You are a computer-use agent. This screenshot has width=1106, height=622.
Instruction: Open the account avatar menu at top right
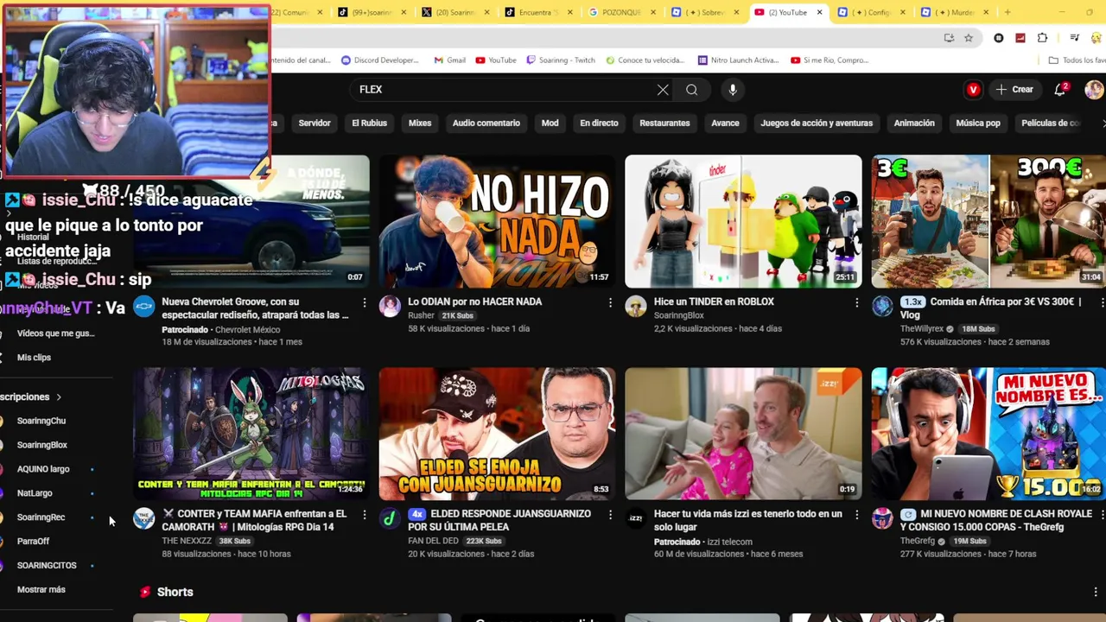(x=1094, y=90)
